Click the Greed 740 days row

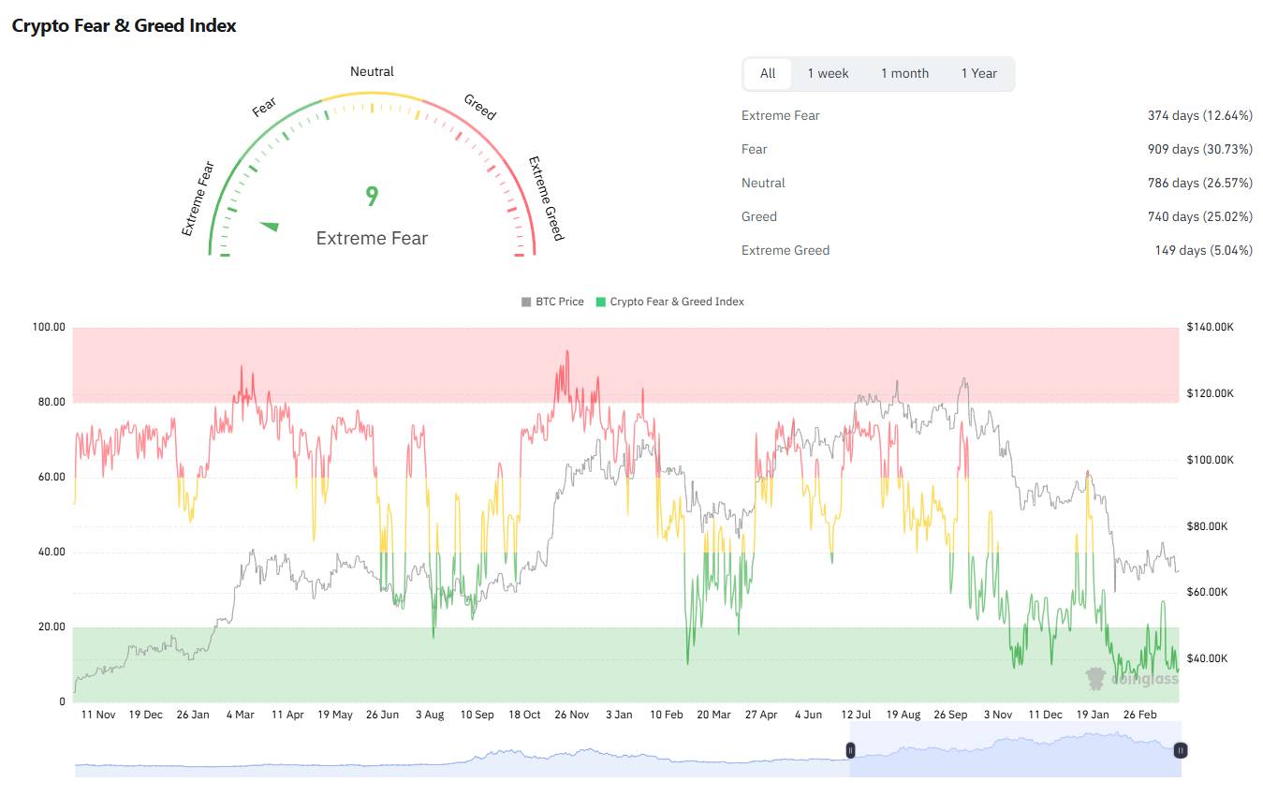point(996,217)
